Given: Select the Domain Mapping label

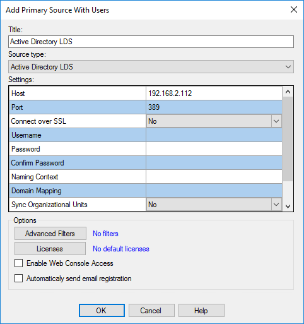Looking at the screenshot, I should point(37,191).
